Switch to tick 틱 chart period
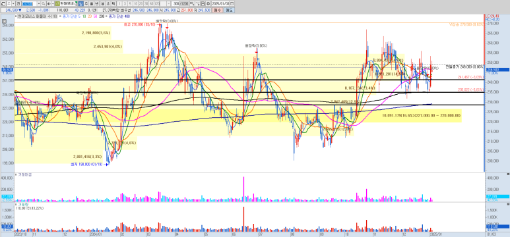This screenshot has height=237, width=510. [113, 3]
